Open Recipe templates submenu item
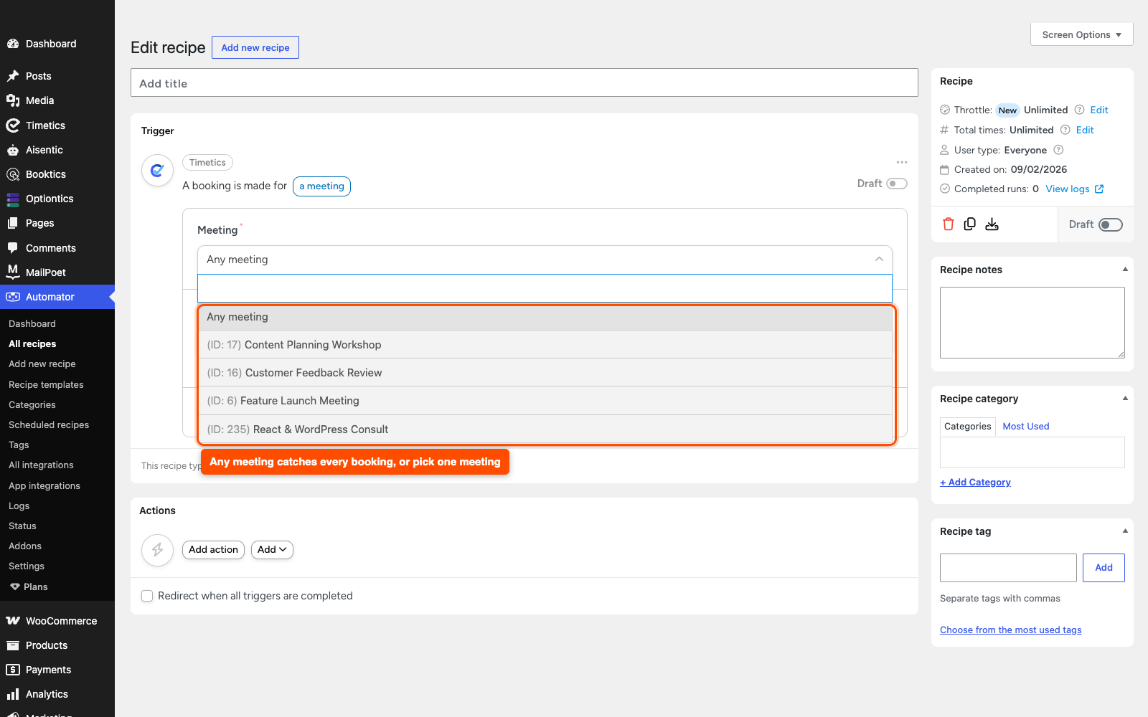This screenshot has height=717, width=1148. pyautogui.click(x=46, y=385)
